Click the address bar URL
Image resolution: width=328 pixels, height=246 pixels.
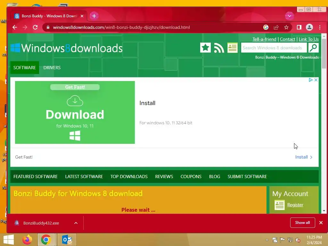(x=121, y=28)
